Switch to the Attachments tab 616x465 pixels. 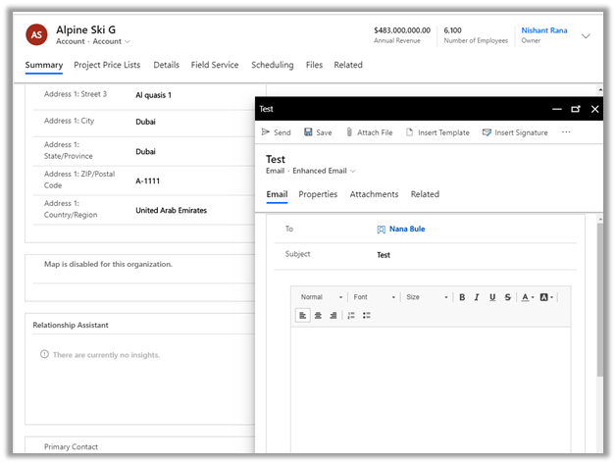point(374,194)
